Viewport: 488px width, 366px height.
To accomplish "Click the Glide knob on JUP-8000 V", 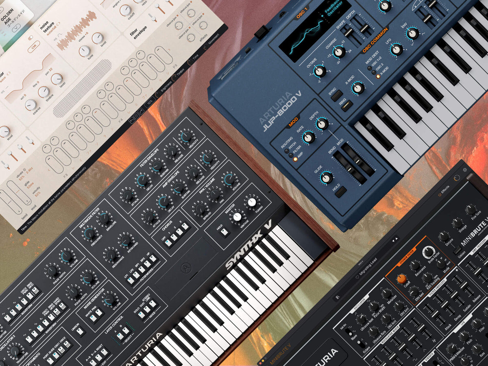I will pyautogui.click(x=326, y=177).
